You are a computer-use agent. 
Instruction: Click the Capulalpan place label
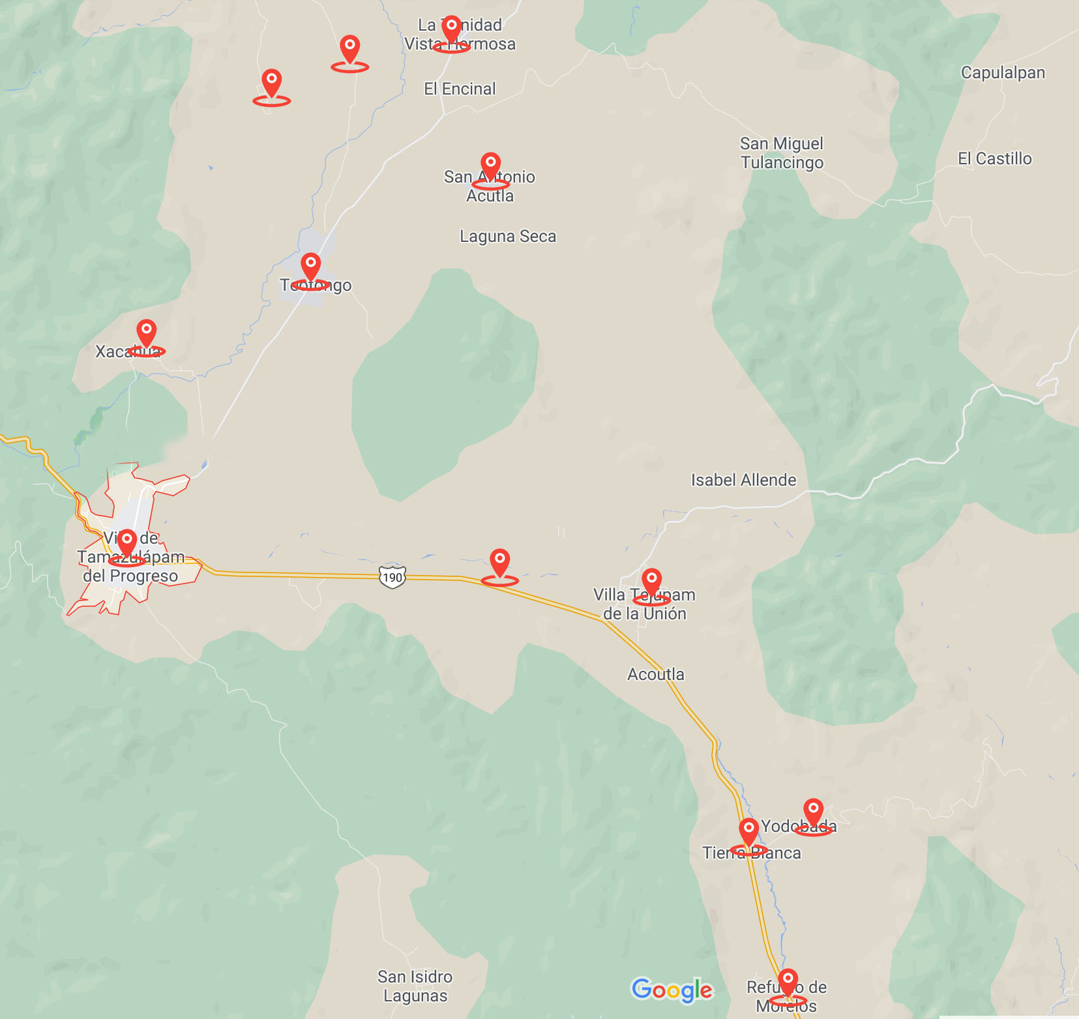click(1003, 72)
